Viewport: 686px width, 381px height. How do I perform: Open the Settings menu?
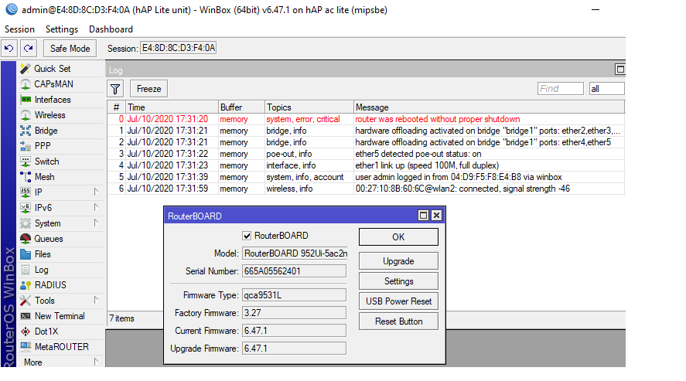(62, 29)
